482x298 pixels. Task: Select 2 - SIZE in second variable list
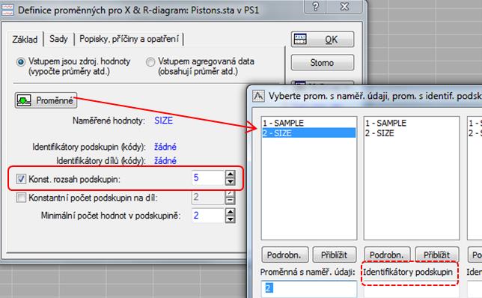(x=412, y=133)
